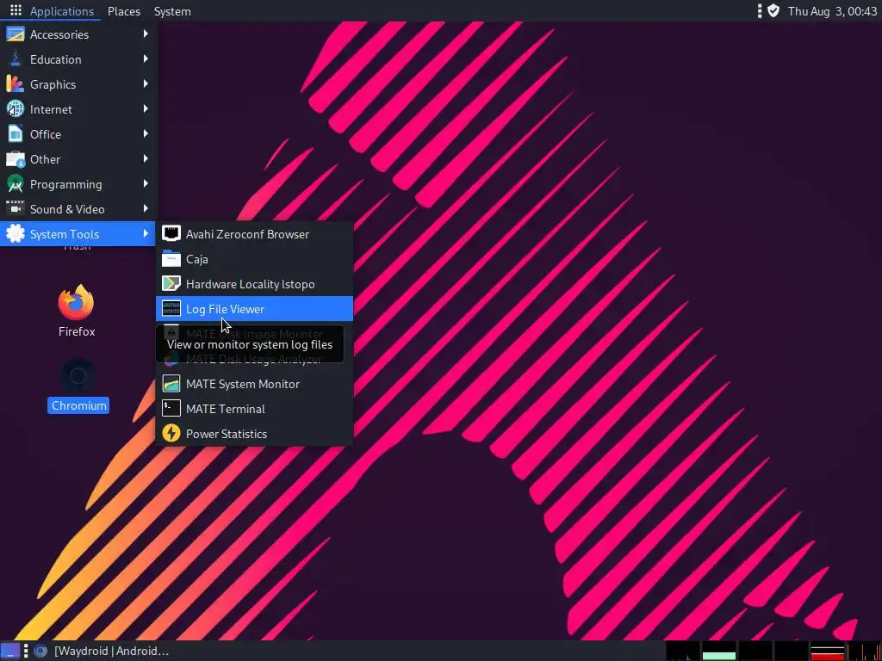Open the Accessories category in Applications menu
Screen dimensions: 882x661
point(78,34)
